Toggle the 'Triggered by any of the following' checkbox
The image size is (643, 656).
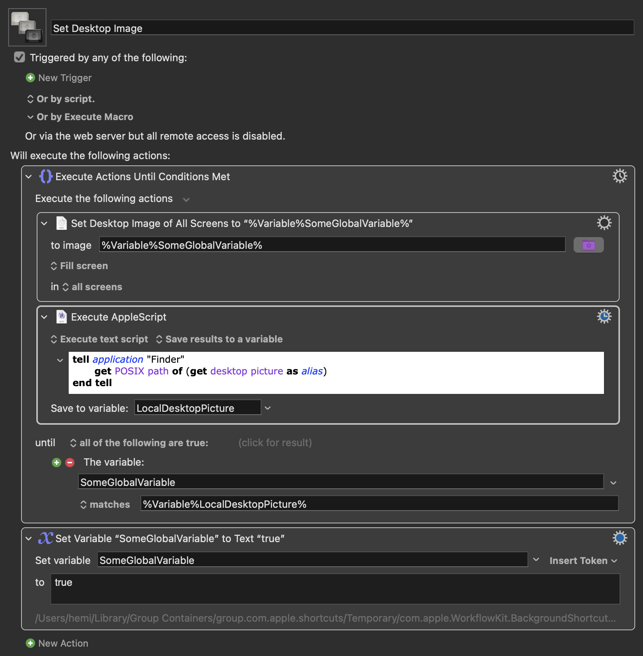20,58
